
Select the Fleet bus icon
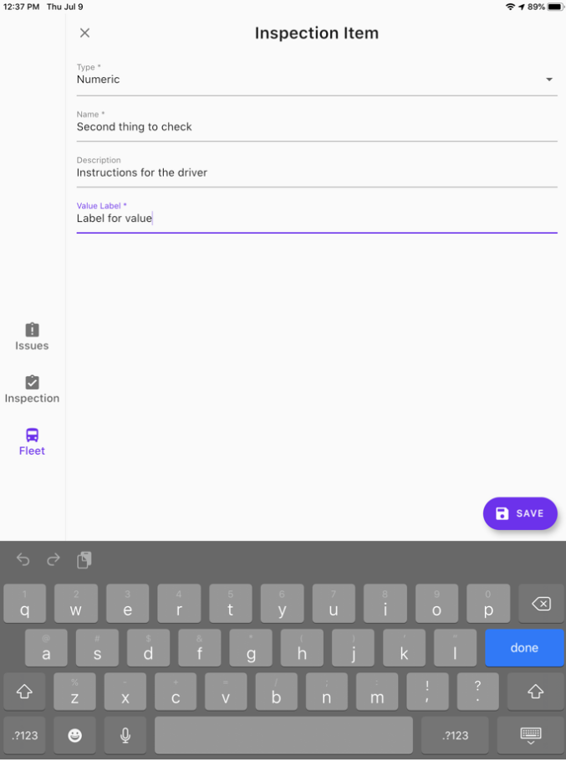pos(32,435)
